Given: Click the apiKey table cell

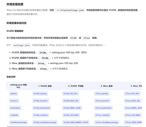Looking at the screenshot, I should [x=13, y=93].
